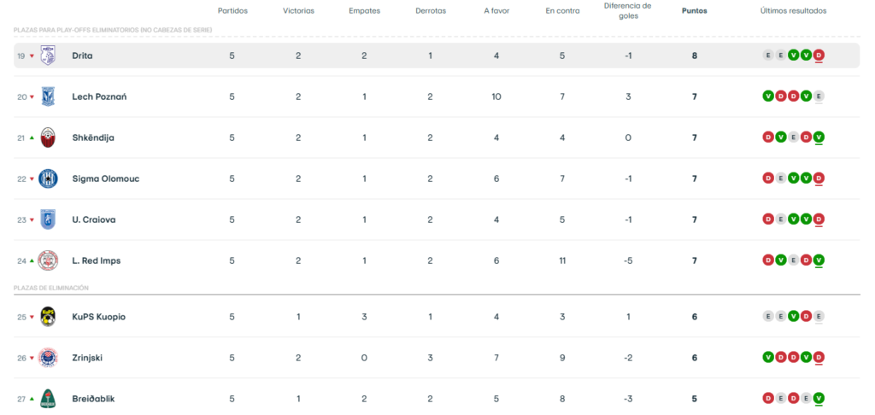Click the Shkëndija team logo

(x=48, y=137)
